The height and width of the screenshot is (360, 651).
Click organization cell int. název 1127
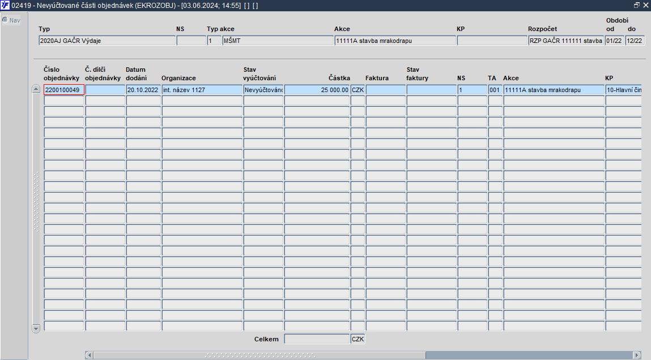pyautogui.click(x=202, y=90)
